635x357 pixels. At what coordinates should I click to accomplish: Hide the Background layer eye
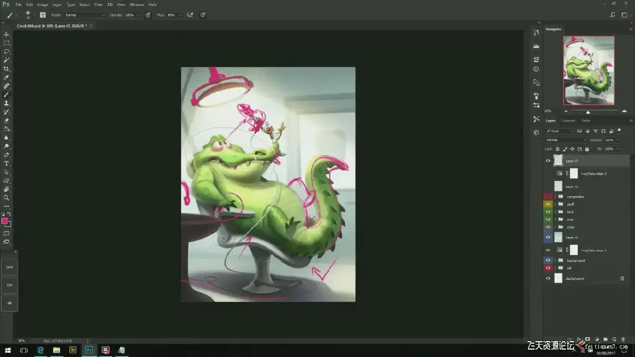[x=548, y=278]
